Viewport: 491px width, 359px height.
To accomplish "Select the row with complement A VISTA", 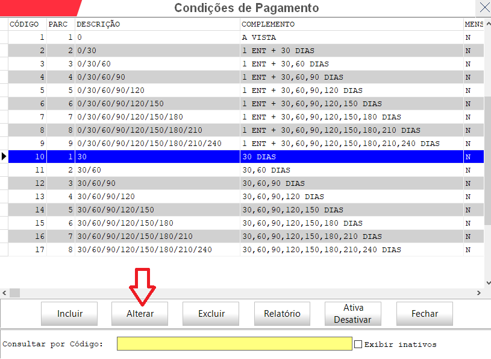I will coord(246,37).
